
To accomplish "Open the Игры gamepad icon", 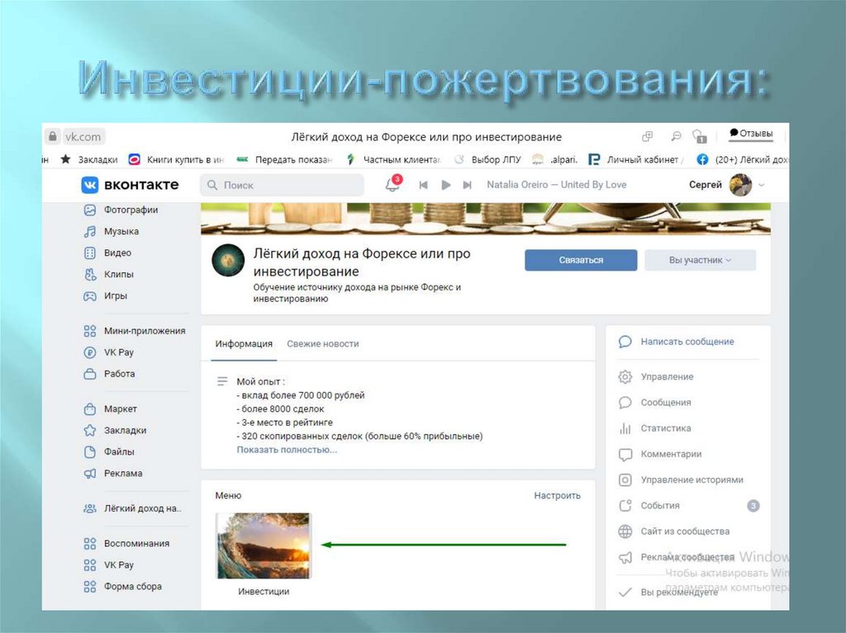I will (x=89, y=296).
